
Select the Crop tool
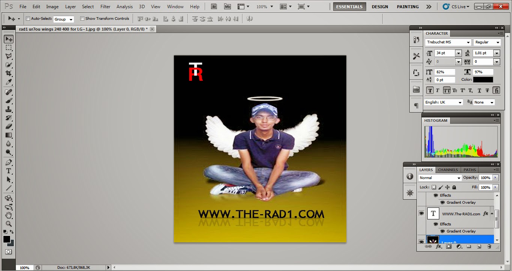8,73
